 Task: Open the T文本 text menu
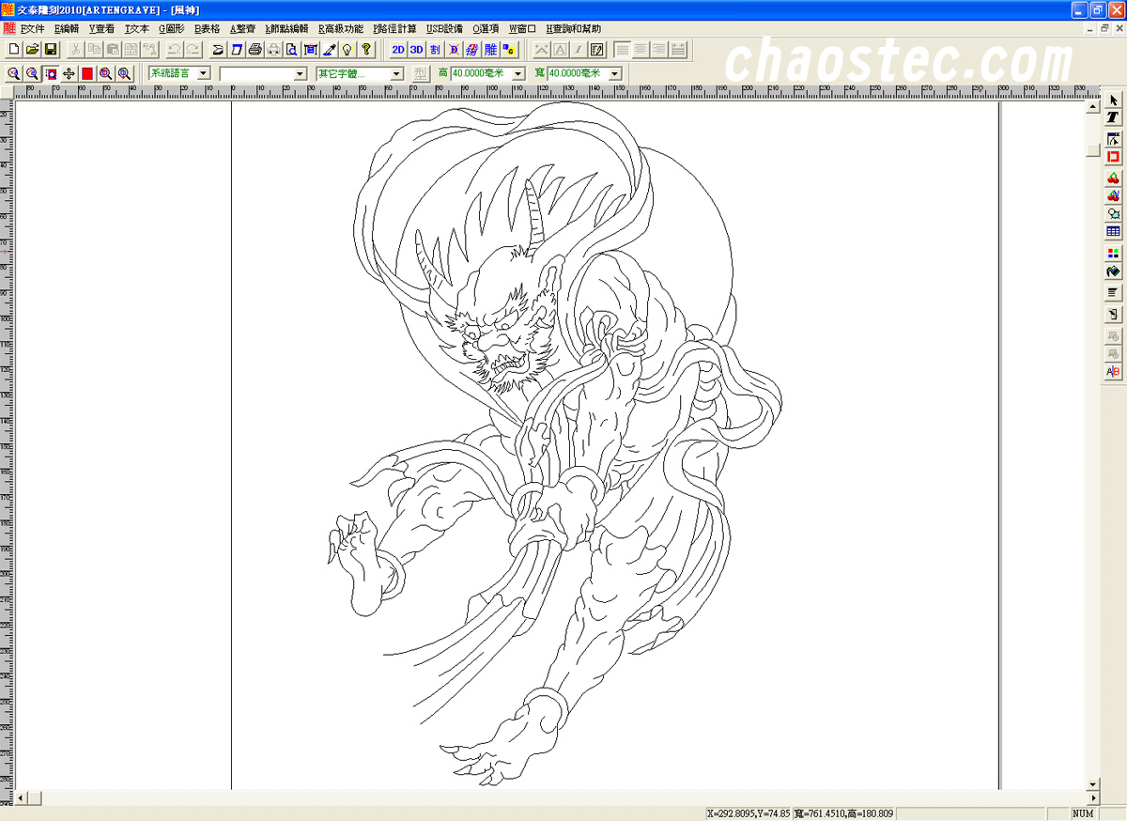point(137,29)
